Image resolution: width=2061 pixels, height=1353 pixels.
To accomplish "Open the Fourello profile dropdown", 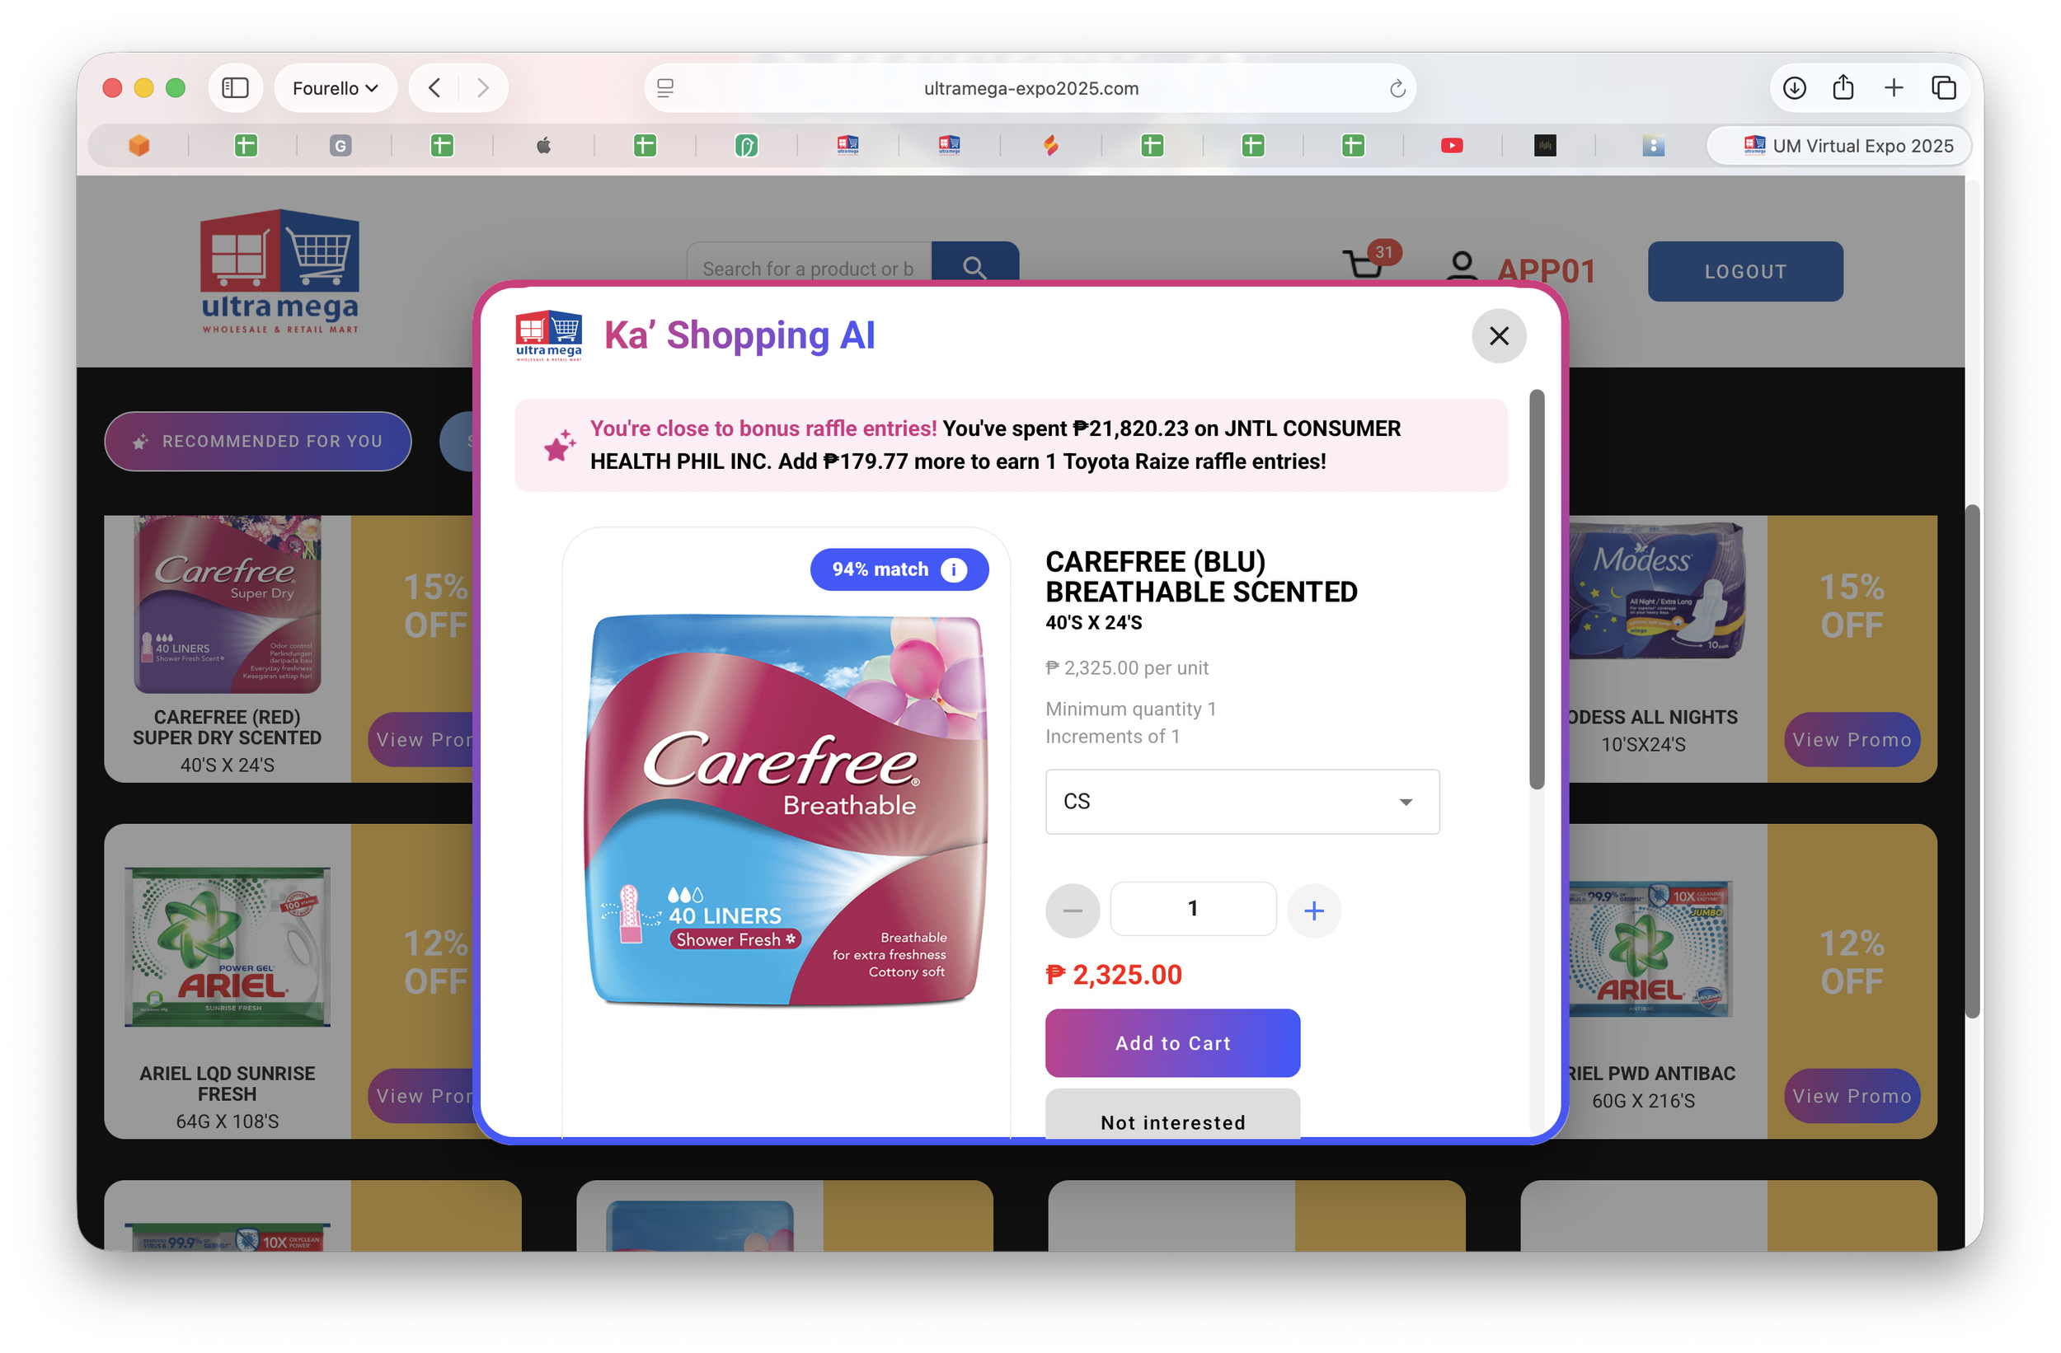I will pos(336,87).
